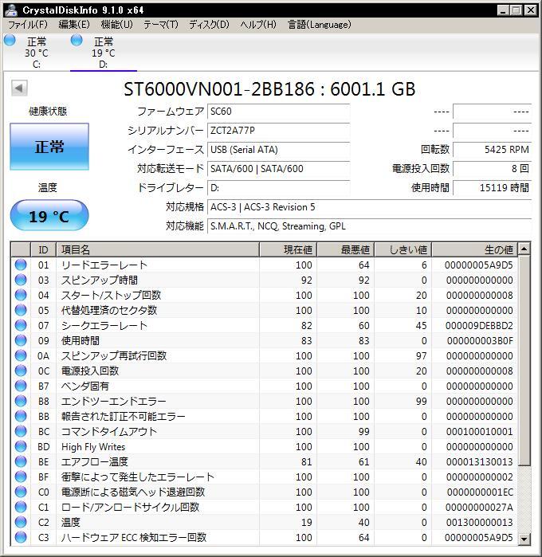Click the 対応規格 field ACS-3 | ACS-3 Revision 5
Viewport: 542px width, 557px height.
(x=369, y=207)
